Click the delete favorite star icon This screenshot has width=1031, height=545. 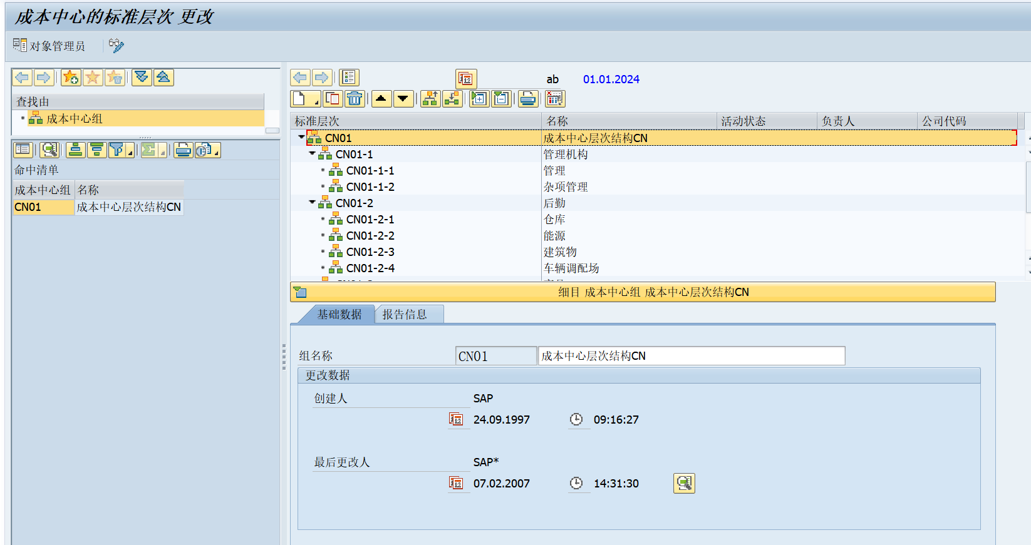115,78
